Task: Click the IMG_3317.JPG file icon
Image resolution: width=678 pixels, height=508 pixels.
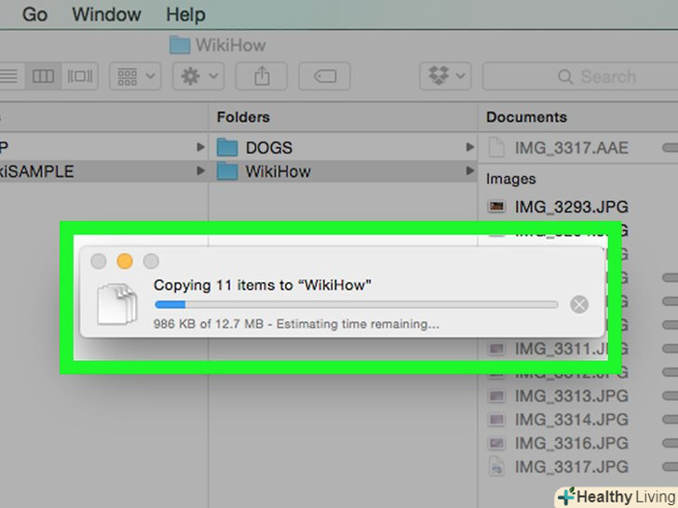Action: point(496,466)
